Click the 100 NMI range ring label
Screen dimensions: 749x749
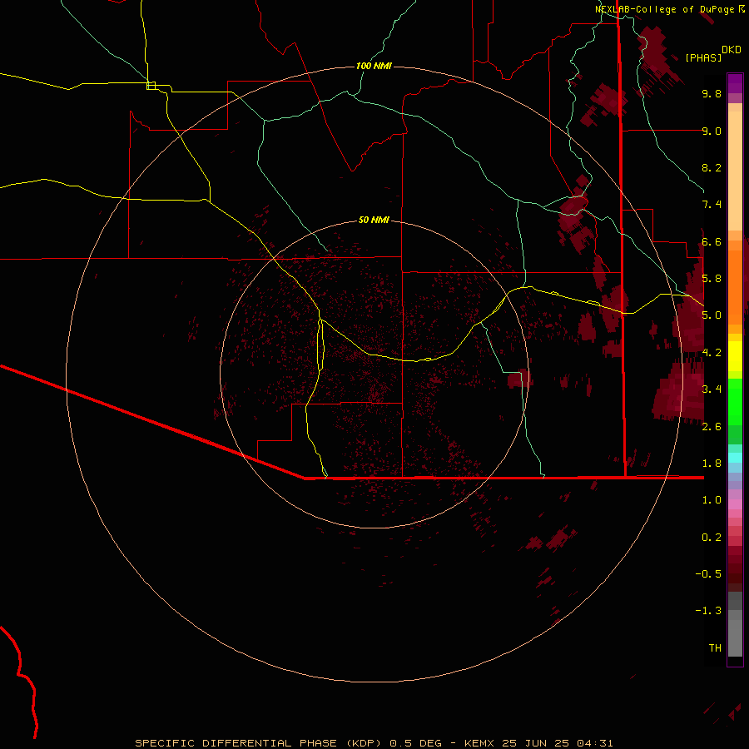click(374, 66)
